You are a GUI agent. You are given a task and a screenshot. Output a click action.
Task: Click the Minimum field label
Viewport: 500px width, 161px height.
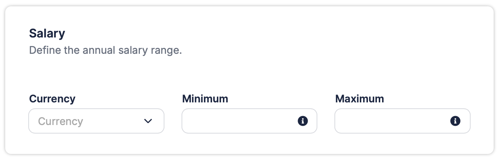point(205,99)
